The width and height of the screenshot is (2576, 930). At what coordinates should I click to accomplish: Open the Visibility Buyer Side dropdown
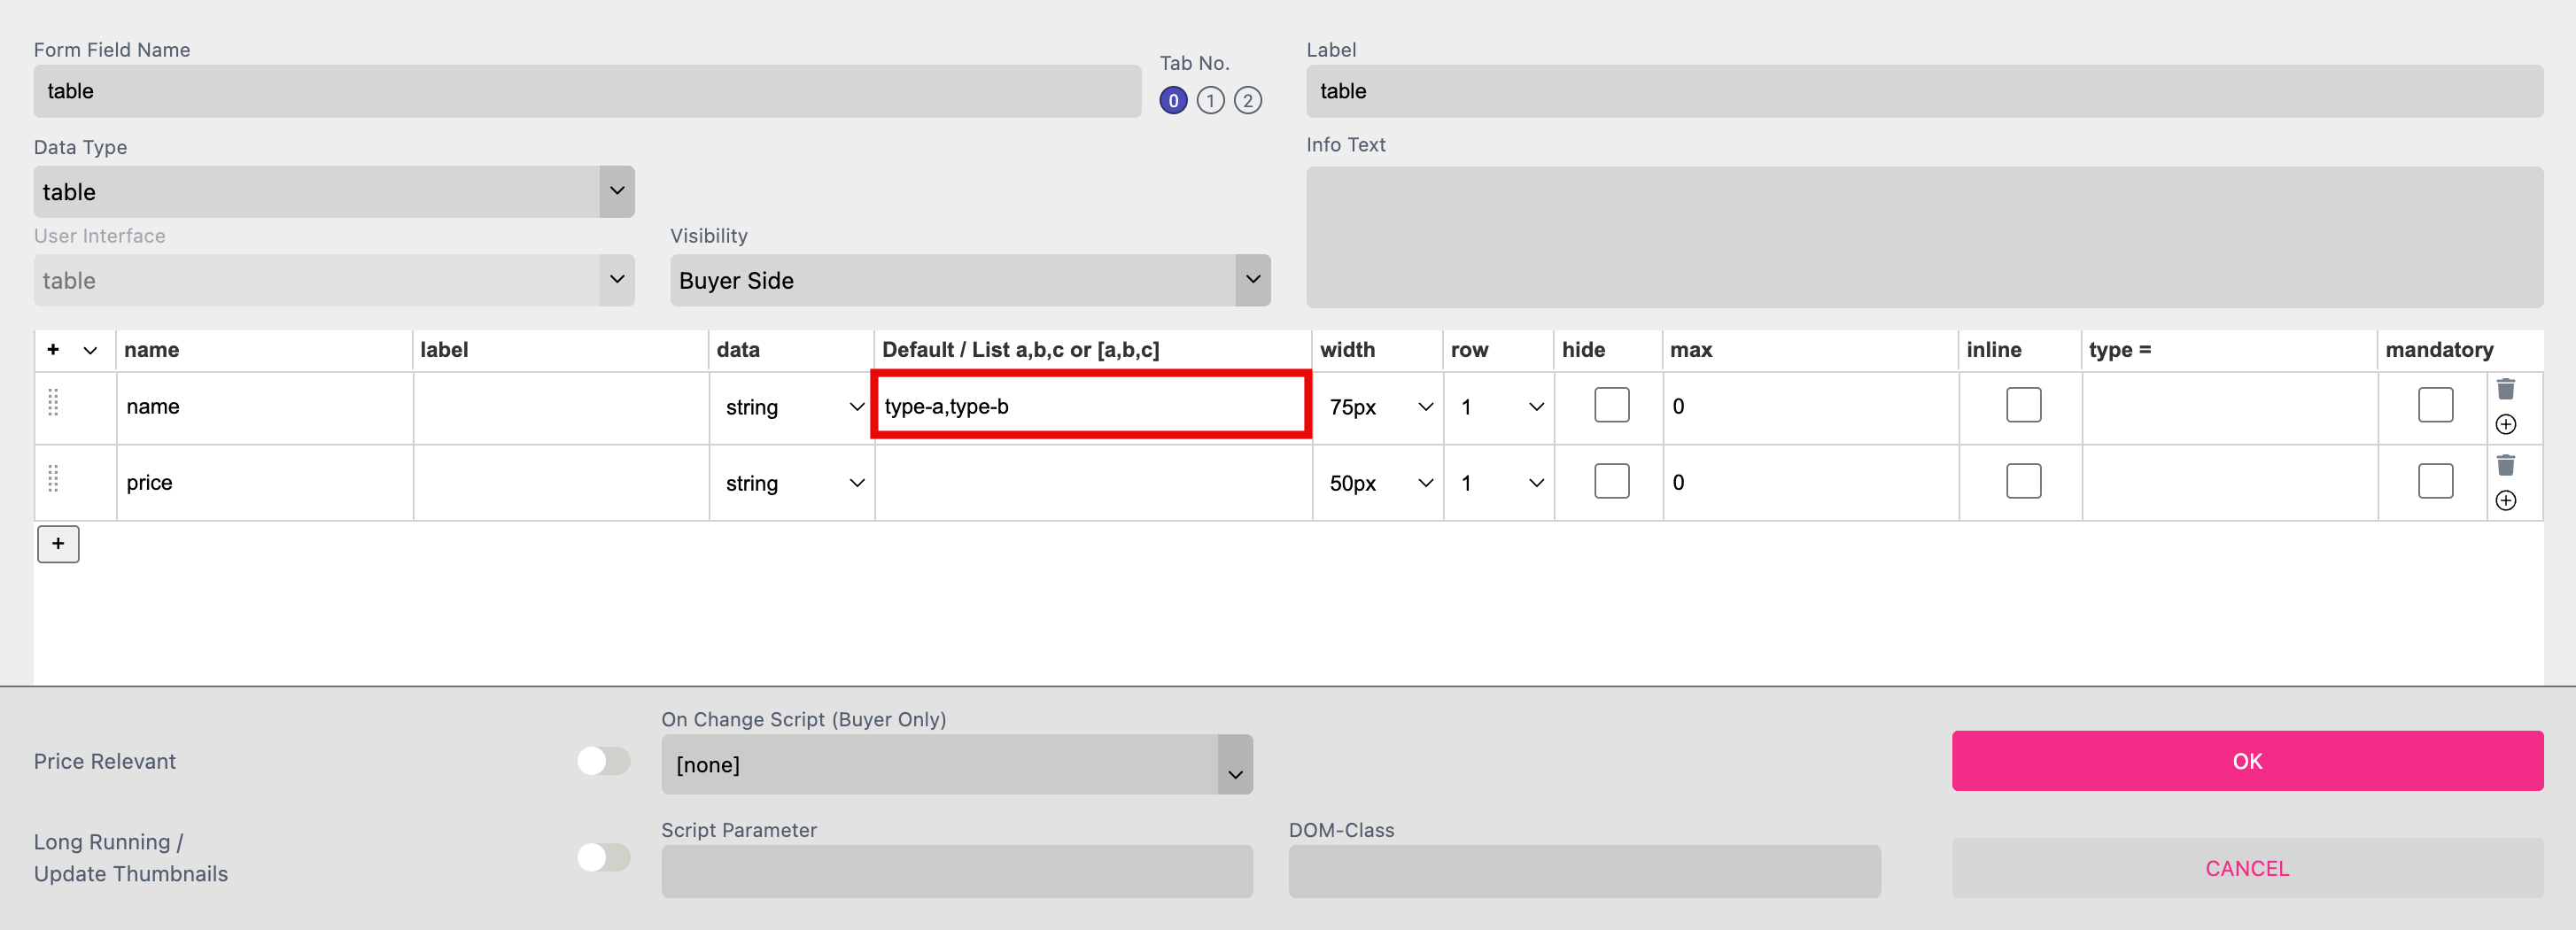pos(970,280)
